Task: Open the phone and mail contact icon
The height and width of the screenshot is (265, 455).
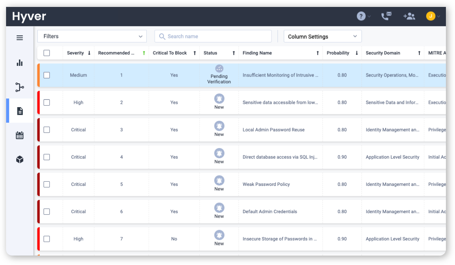Action: 386,16
